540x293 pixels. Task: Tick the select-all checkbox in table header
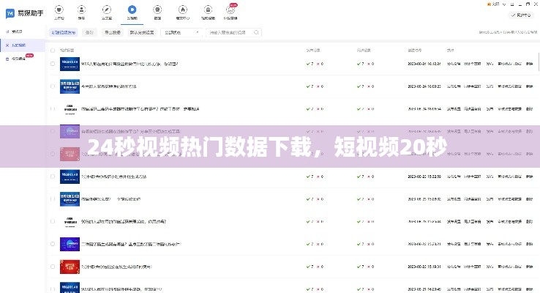[53, 49]
